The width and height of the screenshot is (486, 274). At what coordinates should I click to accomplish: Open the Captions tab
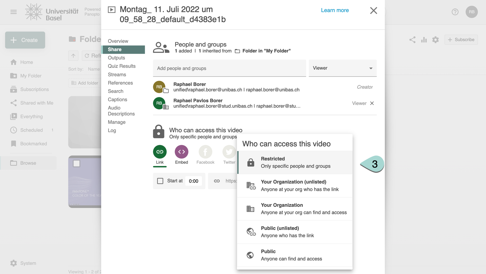[117, 100]
